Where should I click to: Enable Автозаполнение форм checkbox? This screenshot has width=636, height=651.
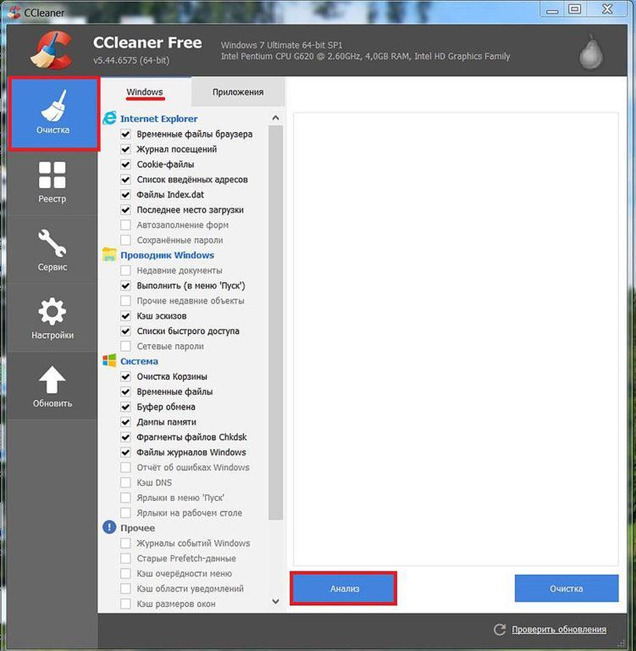point(125,225)
